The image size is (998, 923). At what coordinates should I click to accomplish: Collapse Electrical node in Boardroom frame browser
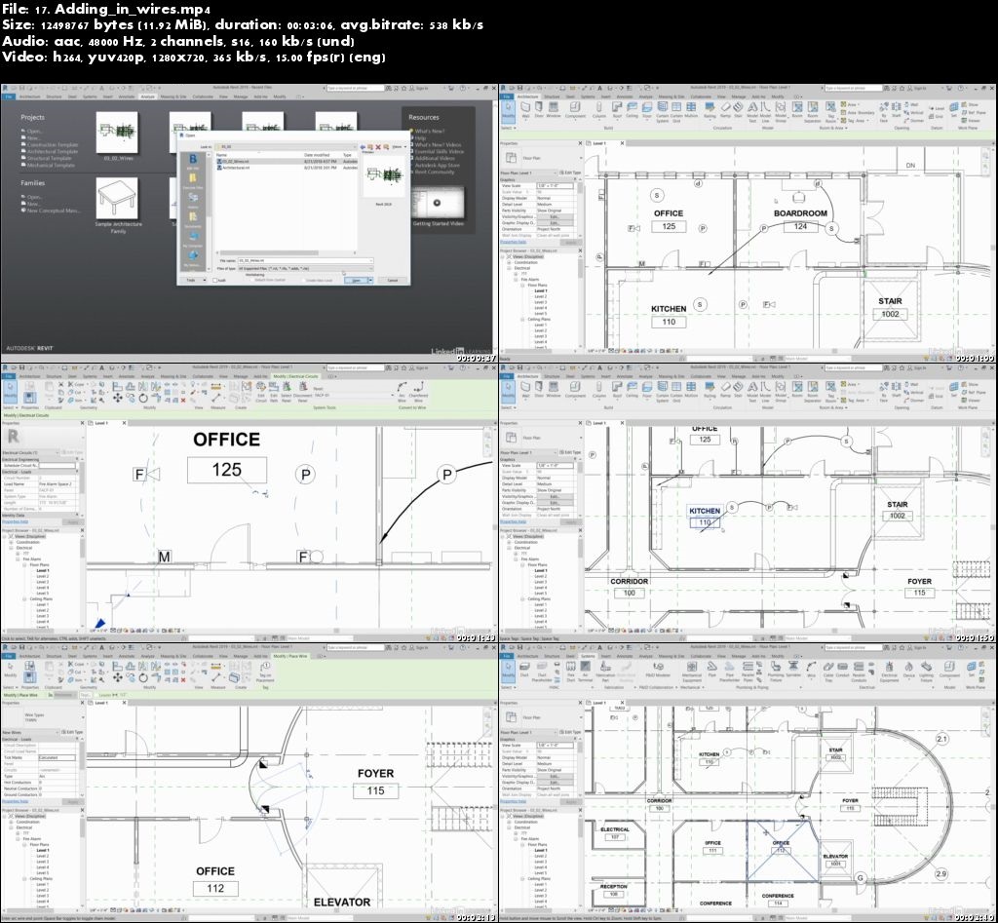(x=509, y=268)
